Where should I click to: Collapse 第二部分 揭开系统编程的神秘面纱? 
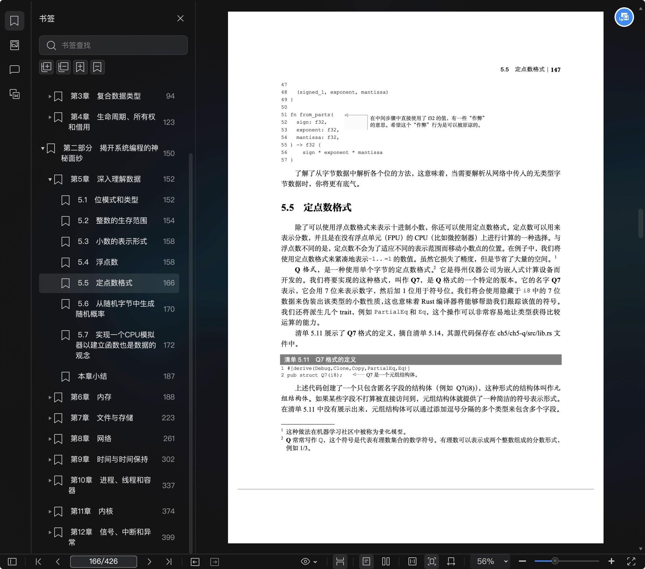tap(43, 148)
